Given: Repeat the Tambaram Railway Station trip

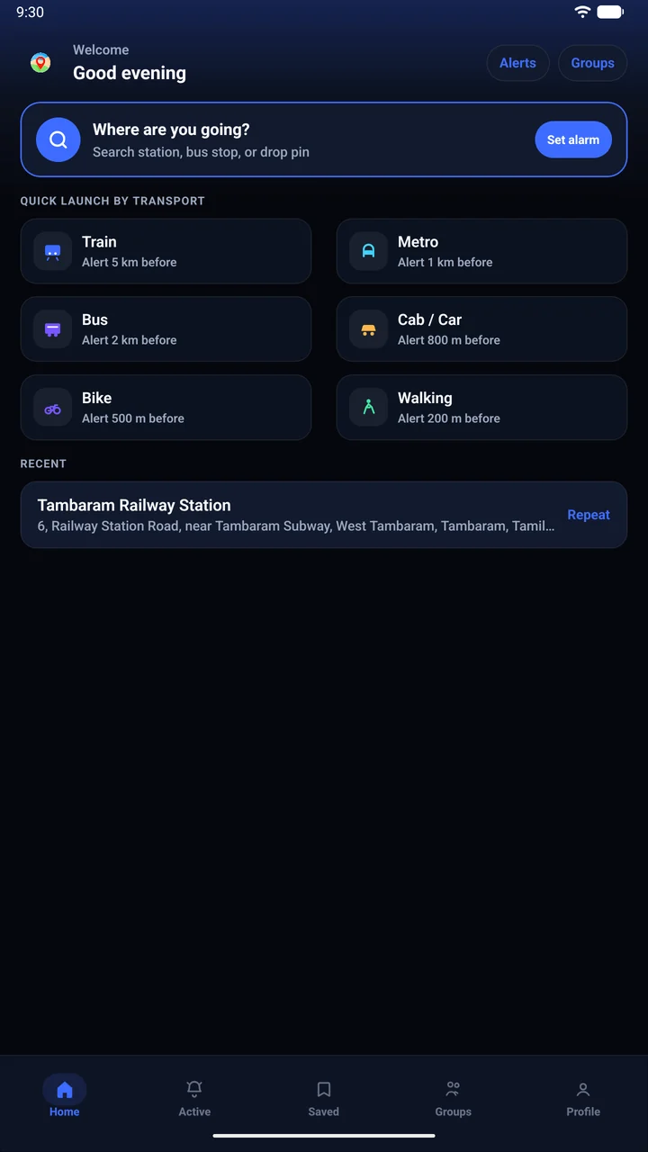Looking at the screenshot, I should [589, 515].
